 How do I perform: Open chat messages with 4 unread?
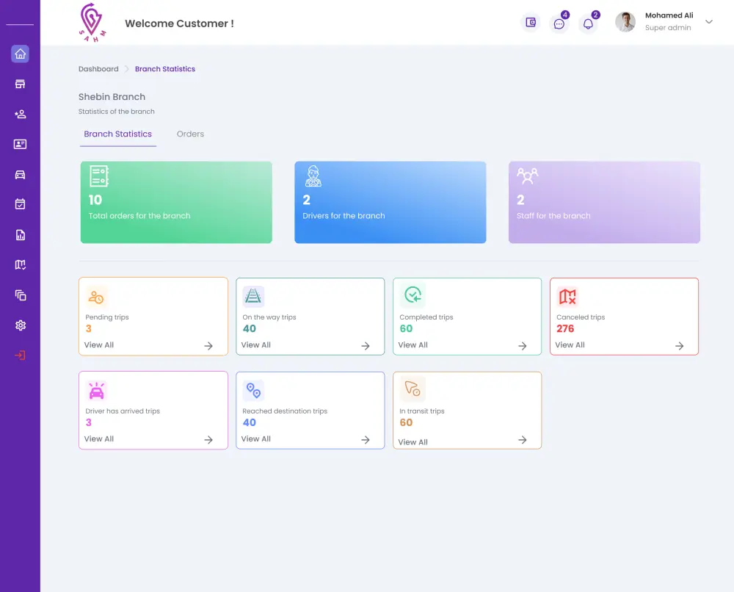click(x=559, y=23)
